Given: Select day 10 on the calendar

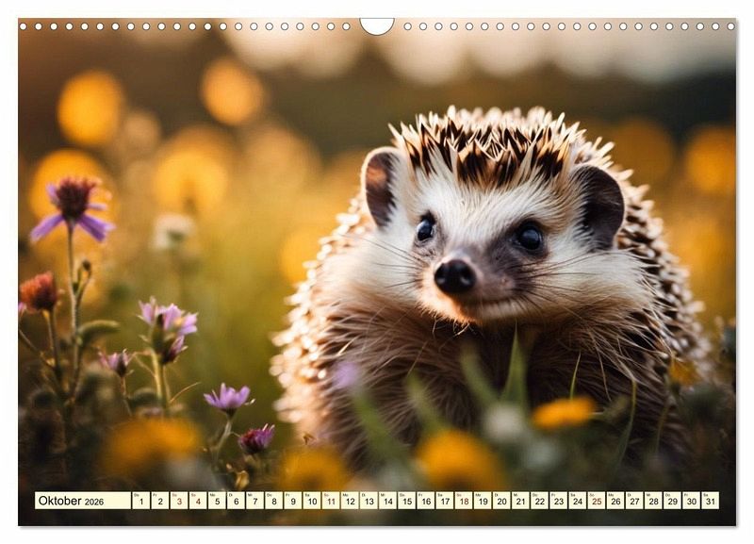Looking at the screenshot, I should click(311, 501).
